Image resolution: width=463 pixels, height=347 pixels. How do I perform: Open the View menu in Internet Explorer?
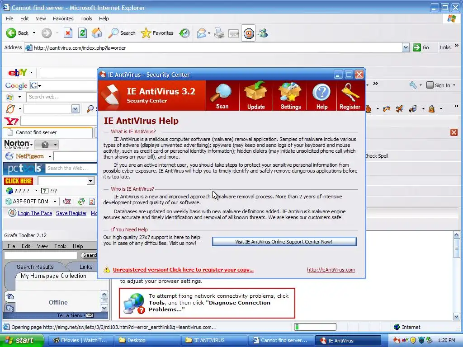(41, 19)
